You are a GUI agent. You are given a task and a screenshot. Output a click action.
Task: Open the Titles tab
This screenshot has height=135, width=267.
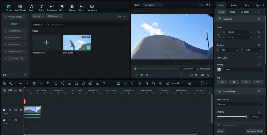coord(41,8)
